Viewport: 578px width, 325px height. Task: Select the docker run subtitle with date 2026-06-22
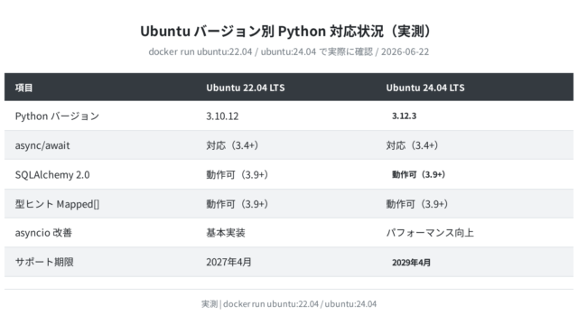(x=289, y=51)
